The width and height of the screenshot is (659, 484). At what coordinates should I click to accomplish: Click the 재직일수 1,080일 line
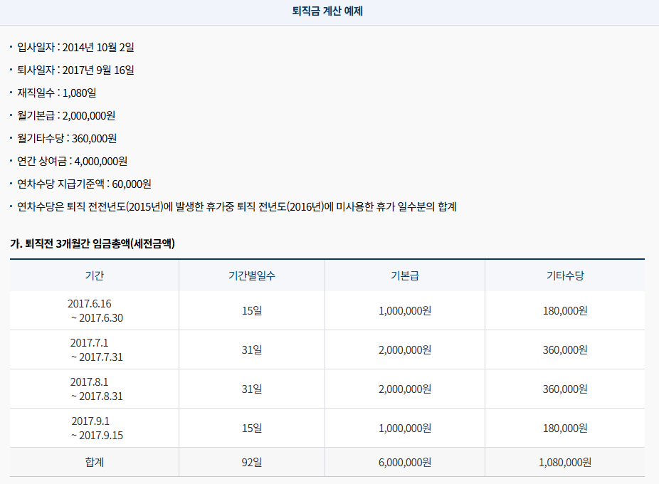click(x=57, y=93)
